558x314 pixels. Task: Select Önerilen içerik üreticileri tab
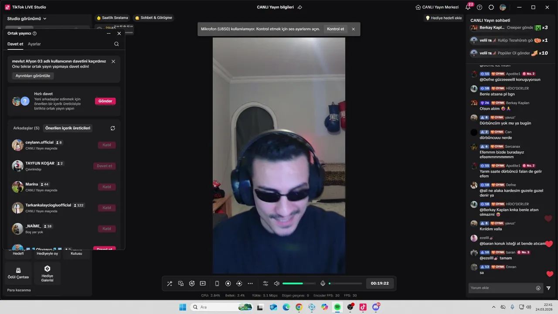pos(68,128)
